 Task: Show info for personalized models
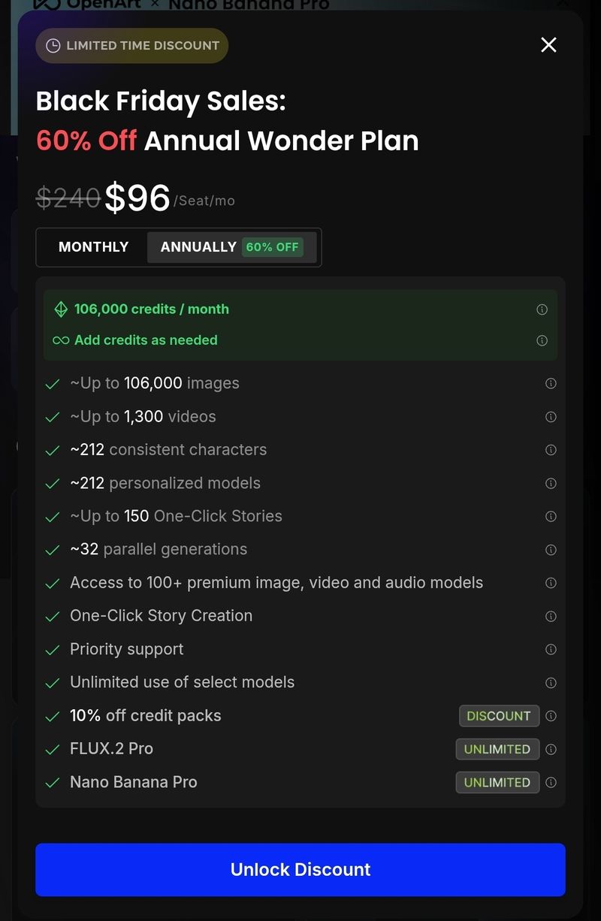pos(551,483)
